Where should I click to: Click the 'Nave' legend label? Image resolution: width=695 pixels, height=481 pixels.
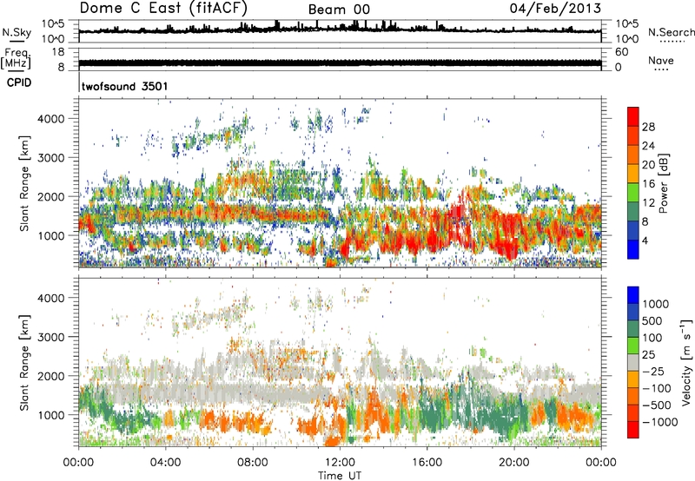tap(660, 60)
